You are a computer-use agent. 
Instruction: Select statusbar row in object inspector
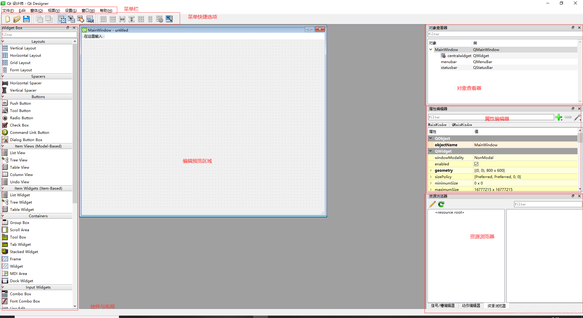coord(503,68)
